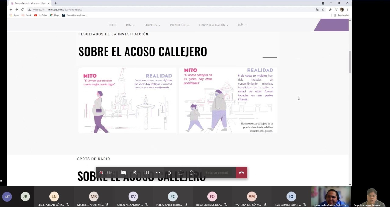Open the MÁS navigation menu
Screen dimensions: 390x207
pos(242,25)
